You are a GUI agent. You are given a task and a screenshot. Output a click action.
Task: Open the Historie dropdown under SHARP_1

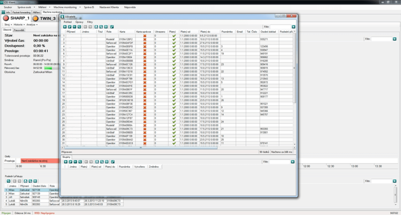coord(19,25)
